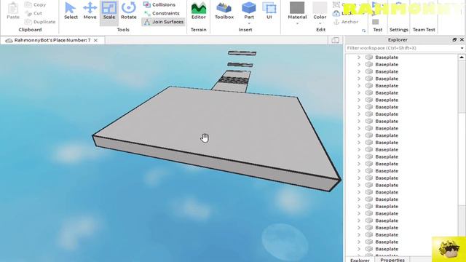Click the Team Test ribbon group
Screen dimensions: 466x262
[x=424, y=30]
